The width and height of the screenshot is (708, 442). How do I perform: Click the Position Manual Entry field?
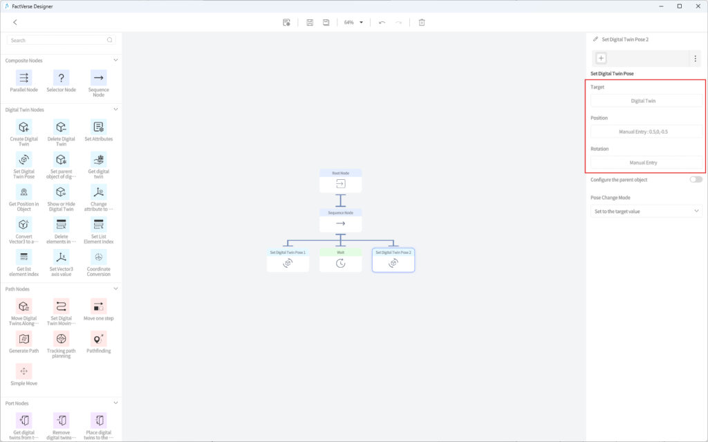(646, 131)
